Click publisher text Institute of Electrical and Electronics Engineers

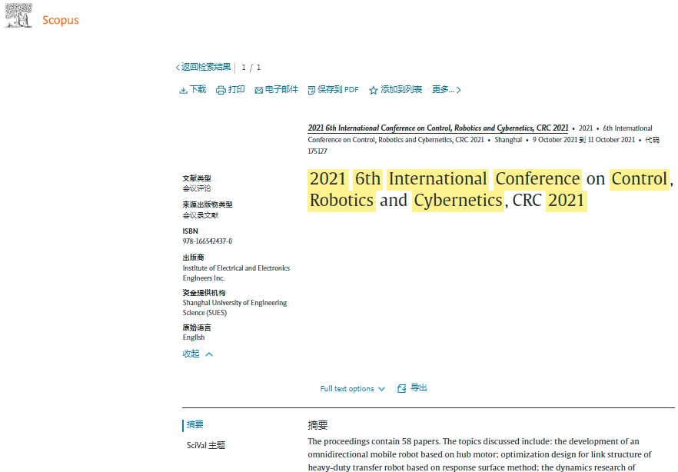point(236,273)
